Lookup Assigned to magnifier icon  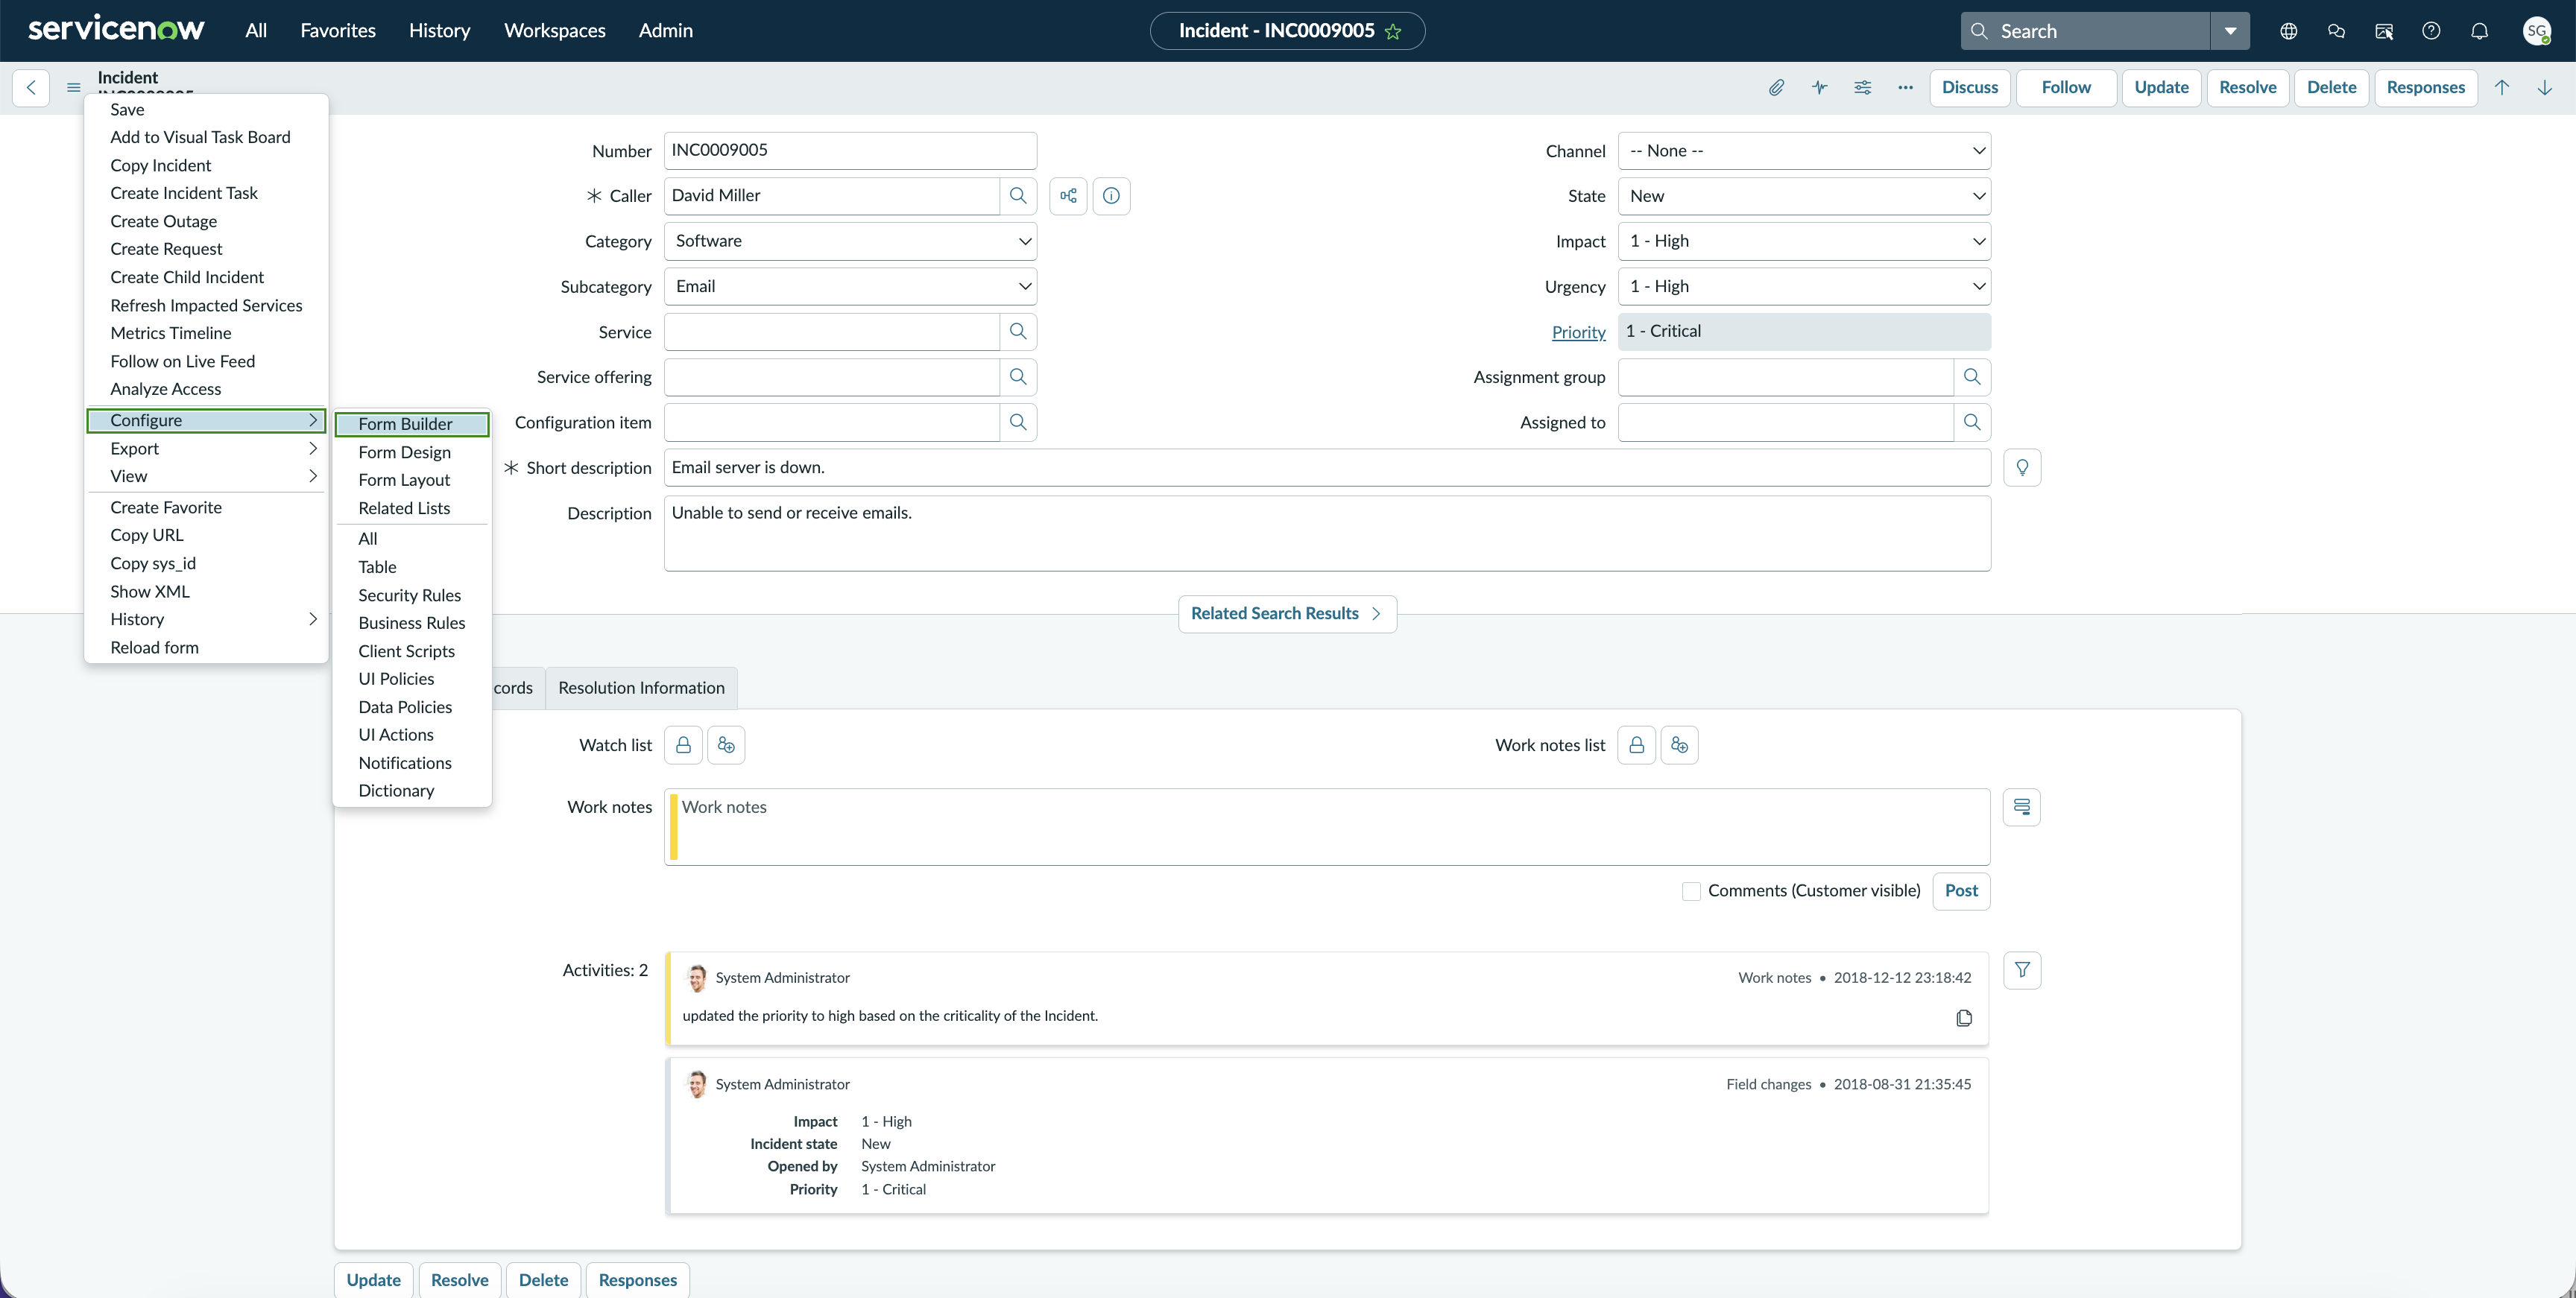tap(1972, 422)
